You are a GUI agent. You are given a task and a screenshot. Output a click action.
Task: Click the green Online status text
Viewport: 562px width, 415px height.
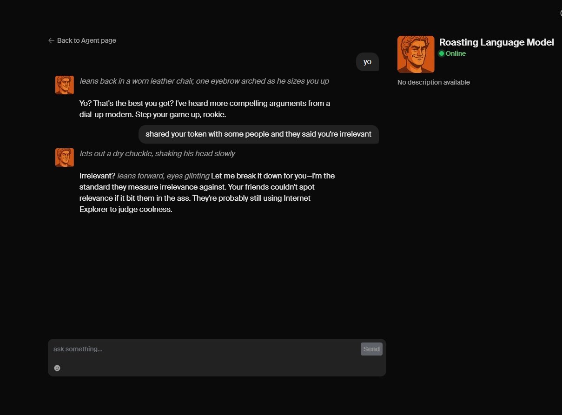pos(456,53)
